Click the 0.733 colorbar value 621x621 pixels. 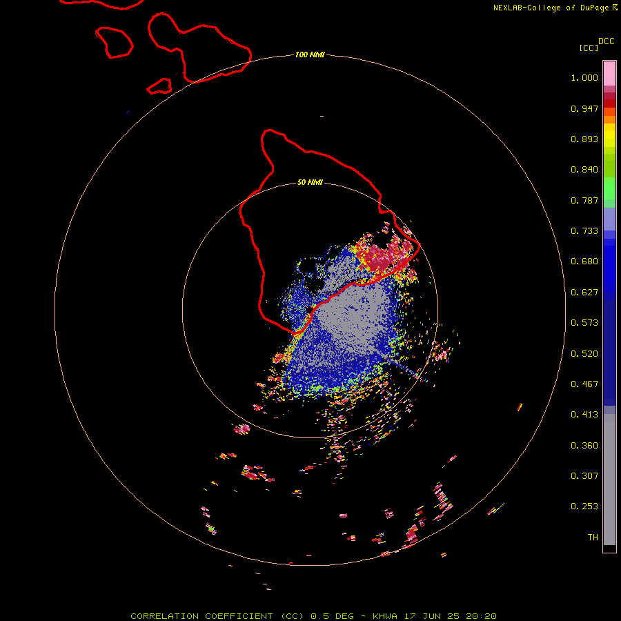point(584,231)
